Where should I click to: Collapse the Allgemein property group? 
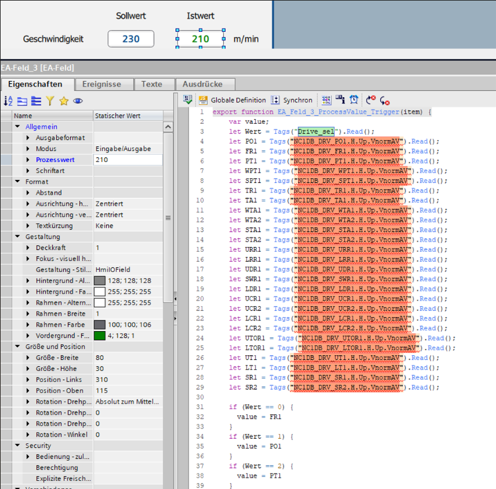pyautogui.click(x=18, y=127)
